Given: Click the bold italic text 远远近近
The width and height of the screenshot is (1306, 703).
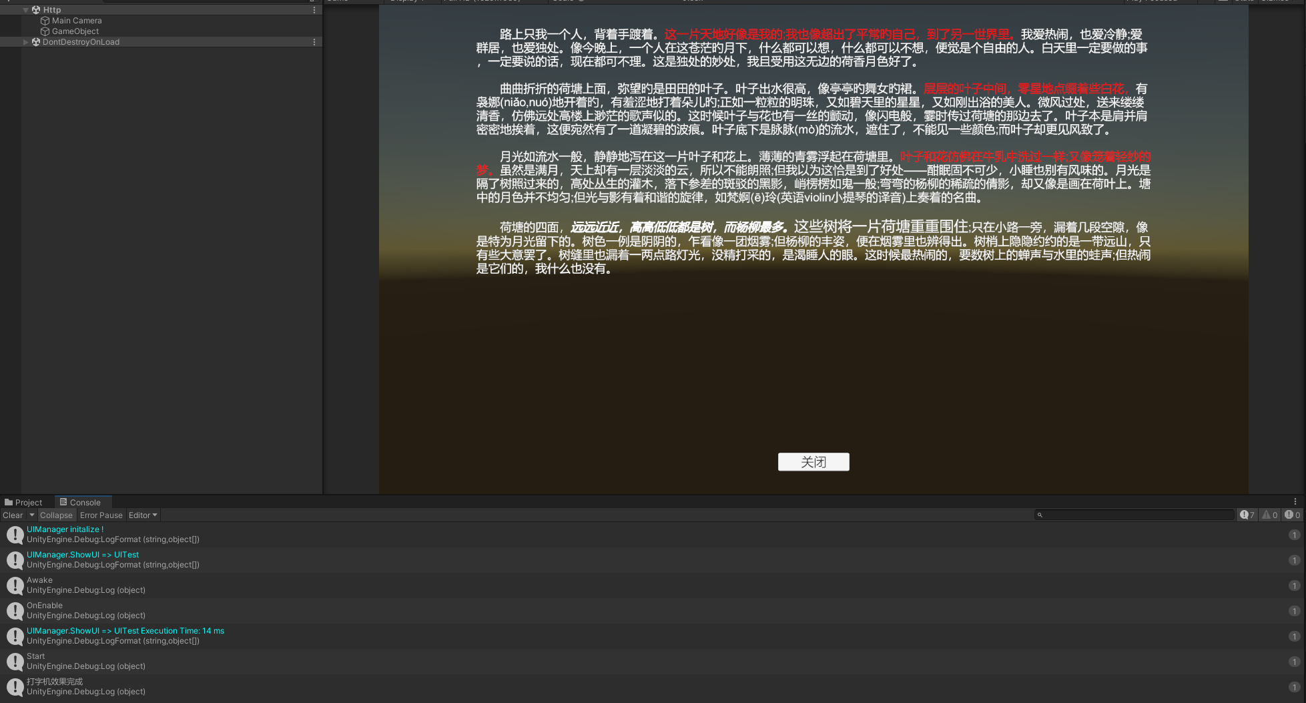Looking at the screenshot, I should (594, 228).
